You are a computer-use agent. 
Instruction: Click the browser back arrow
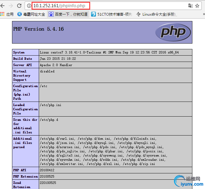[2, 6]
